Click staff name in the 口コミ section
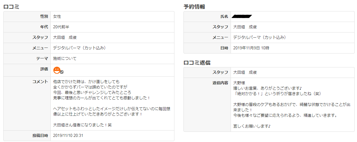 65,38
